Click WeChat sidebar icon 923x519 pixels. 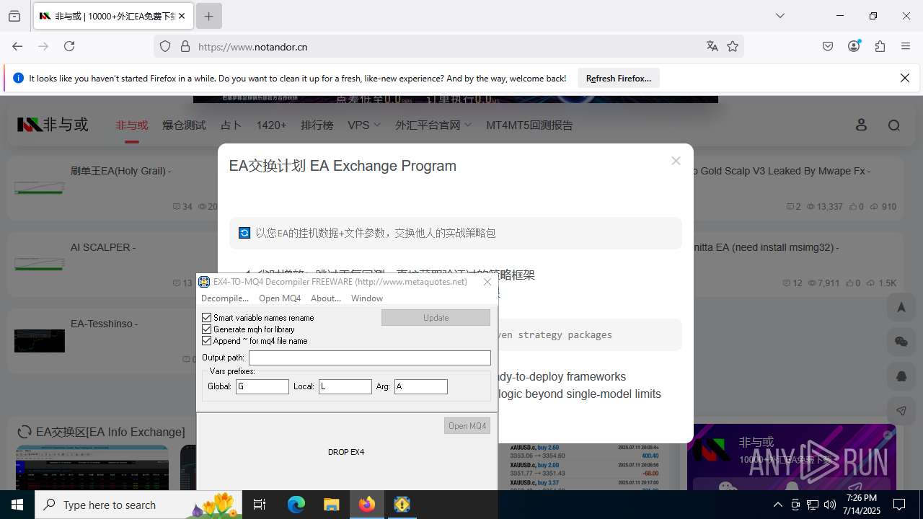point(901,342)
